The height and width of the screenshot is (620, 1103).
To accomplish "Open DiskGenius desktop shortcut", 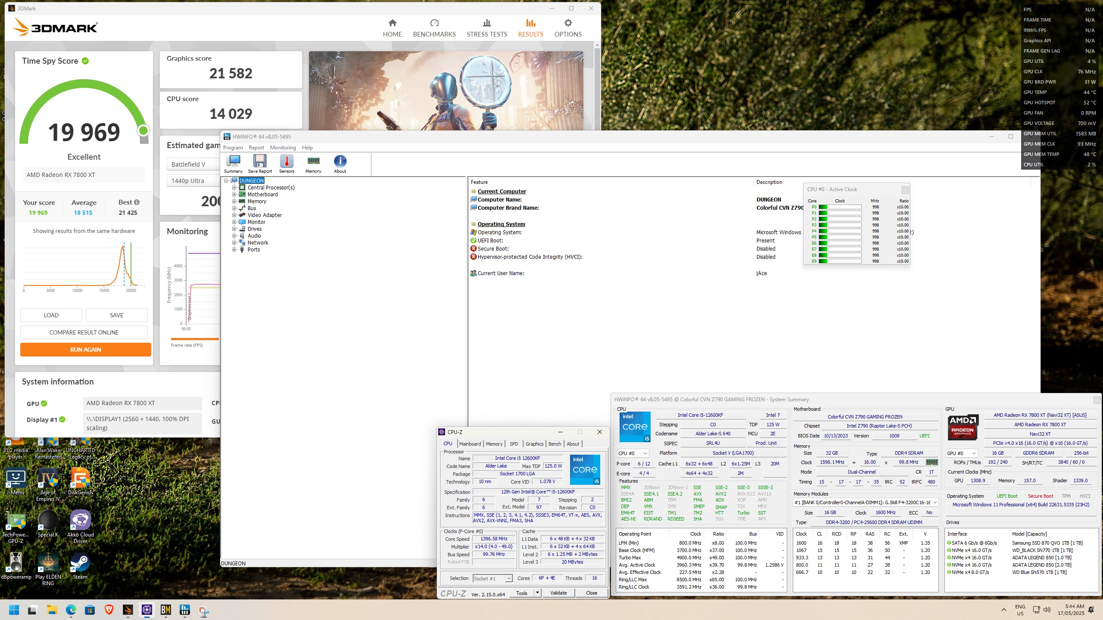I will point(80,482).
